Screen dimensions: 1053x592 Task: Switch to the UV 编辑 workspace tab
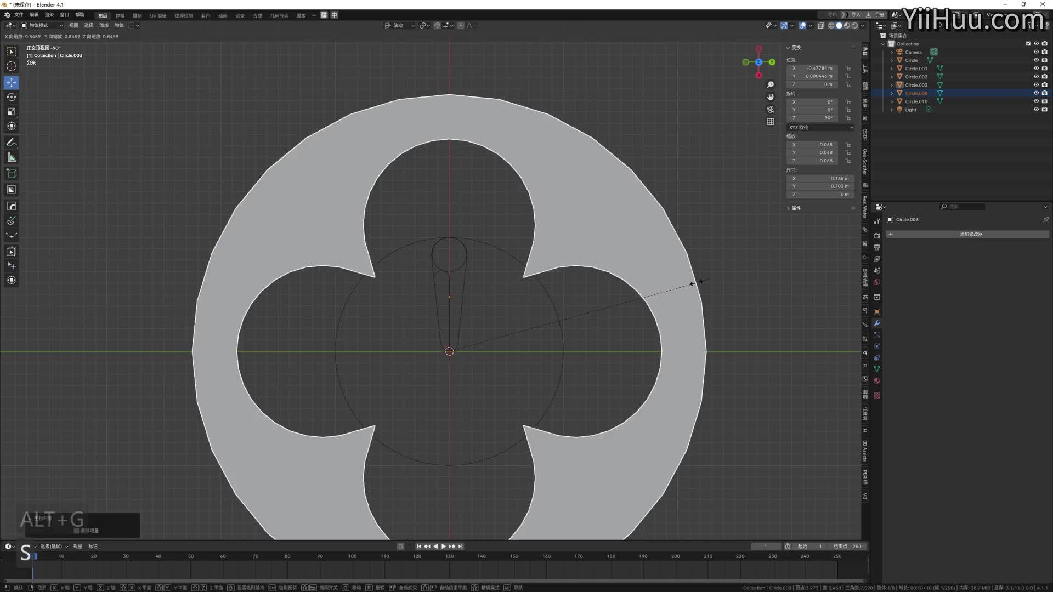tap(158, 15)
